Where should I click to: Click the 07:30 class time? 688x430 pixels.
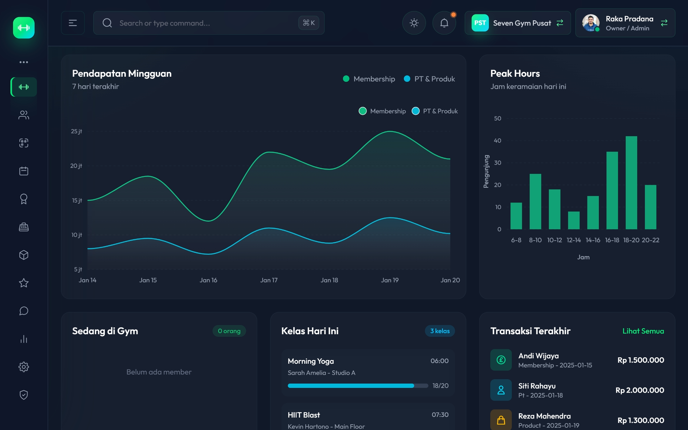click(440, 415)
